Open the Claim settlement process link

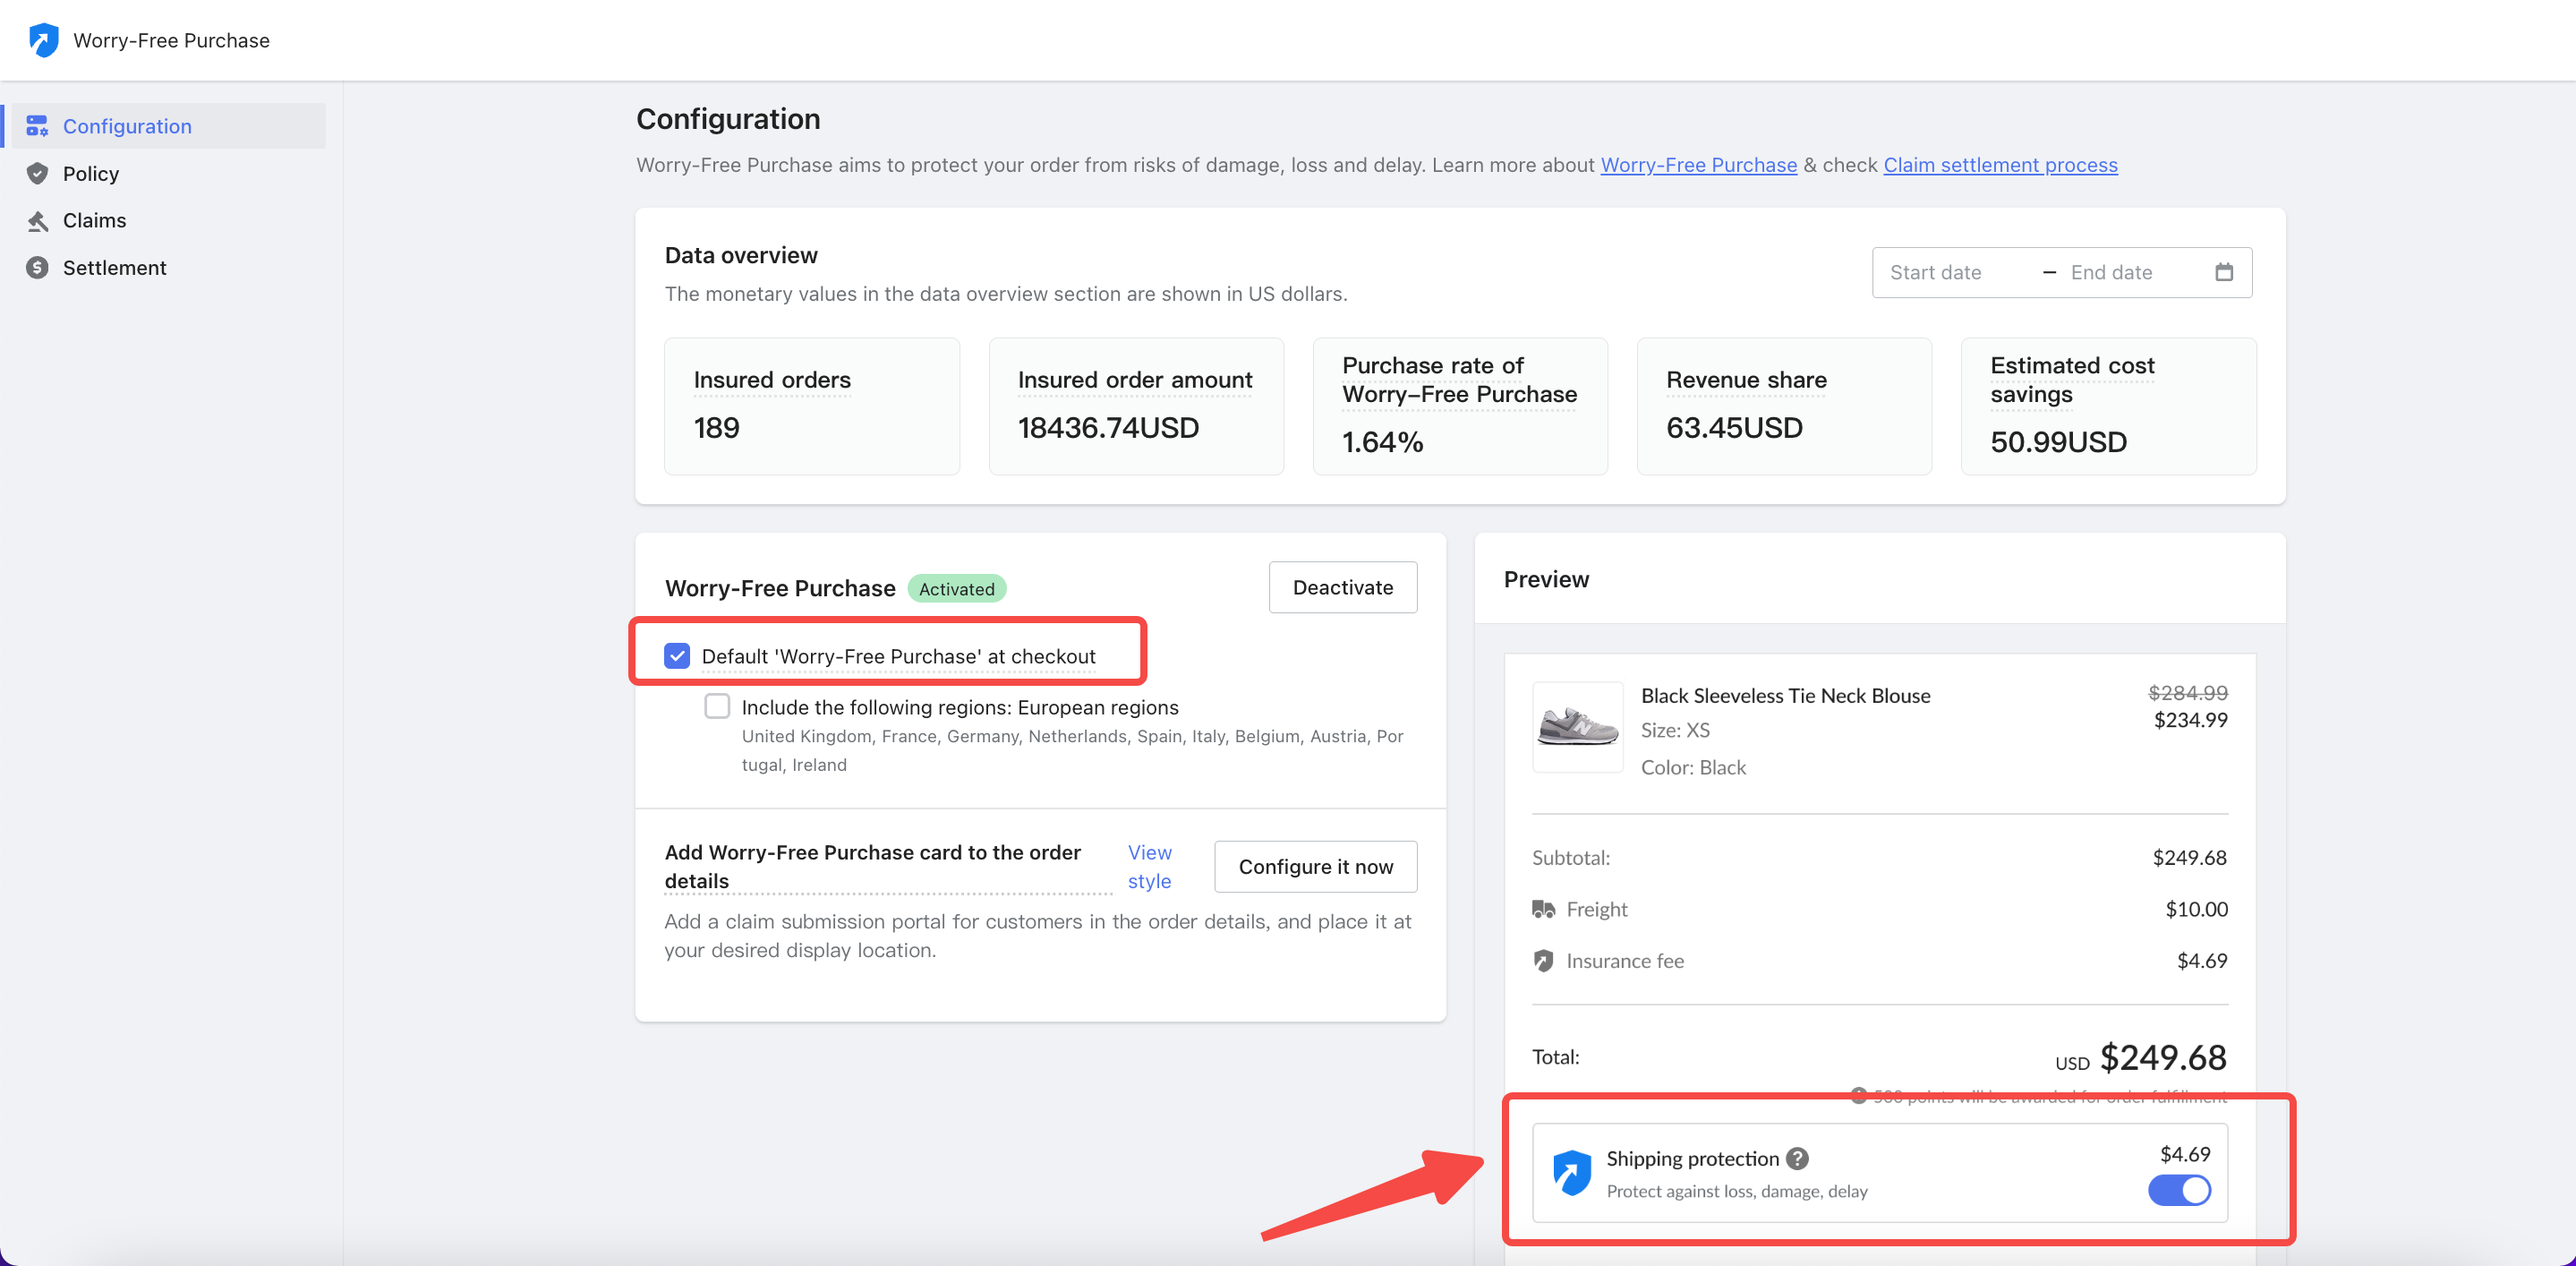(2000, 165)
